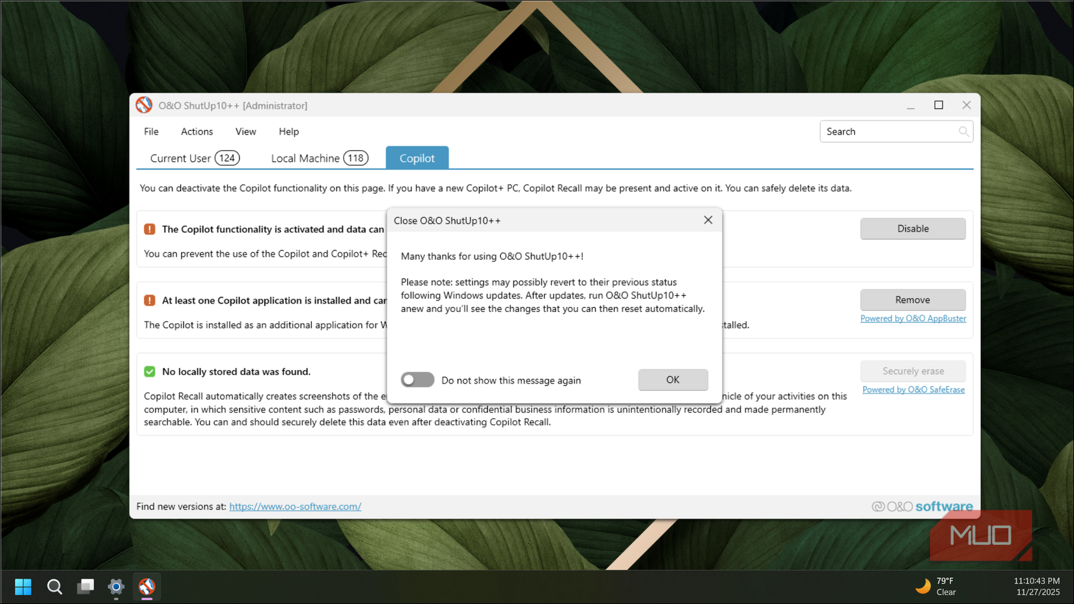Click orange warning icon beside Copilot functionality
Screen dimensions: 1074x604
tap(150, 229)
